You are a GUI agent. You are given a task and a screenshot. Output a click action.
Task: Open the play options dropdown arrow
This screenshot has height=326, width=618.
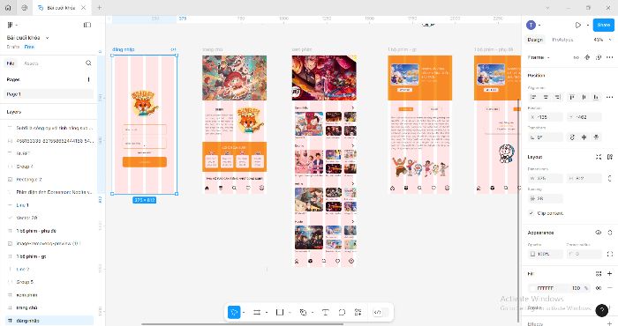coord(588,25)
